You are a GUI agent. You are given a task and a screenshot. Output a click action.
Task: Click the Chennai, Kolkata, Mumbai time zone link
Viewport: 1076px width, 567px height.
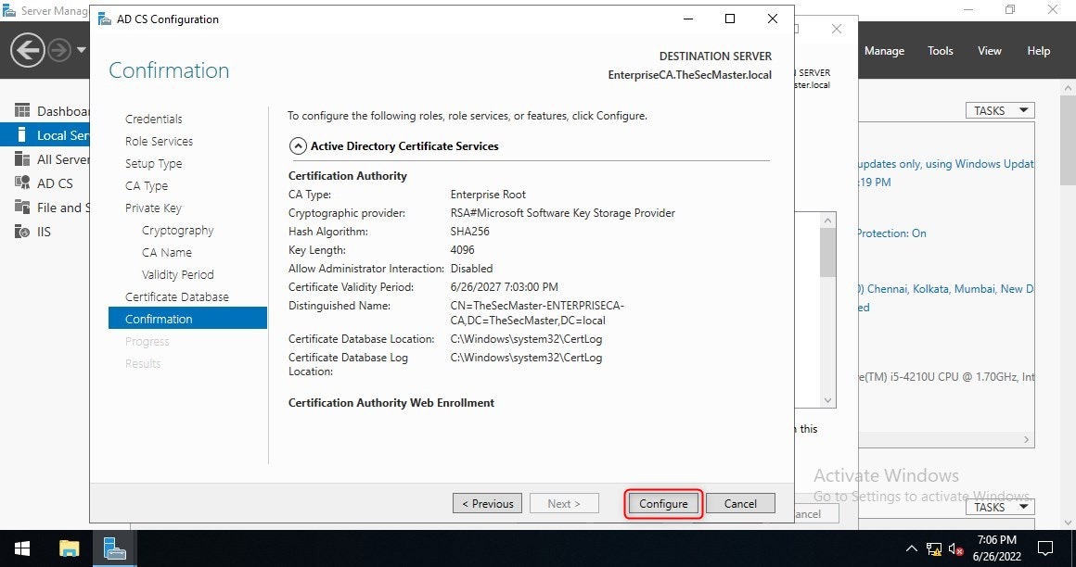945,289
